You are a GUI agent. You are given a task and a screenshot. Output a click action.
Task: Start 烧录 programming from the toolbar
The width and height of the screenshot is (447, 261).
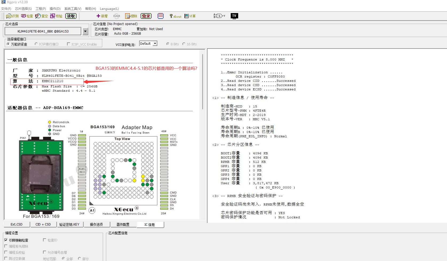146,16
